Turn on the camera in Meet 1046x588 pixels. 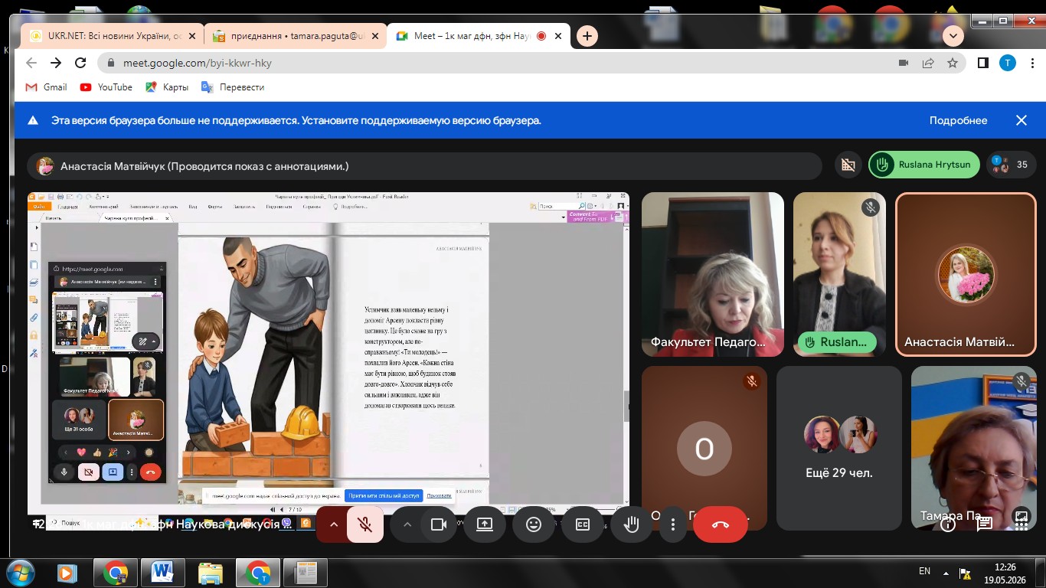coord(439,524)
